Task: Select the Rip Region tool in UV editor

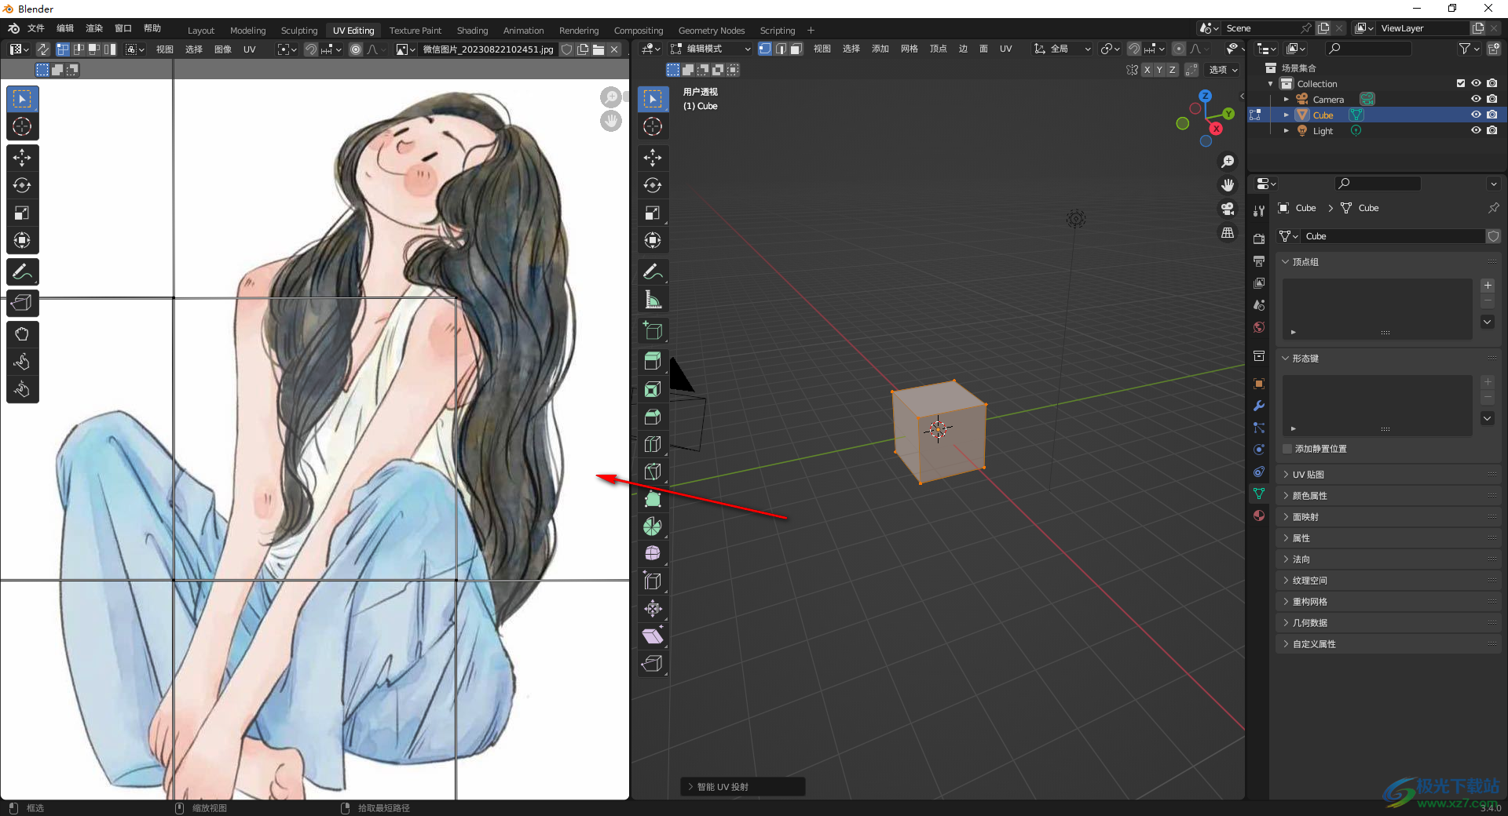Action: click(x=22, y=303)
